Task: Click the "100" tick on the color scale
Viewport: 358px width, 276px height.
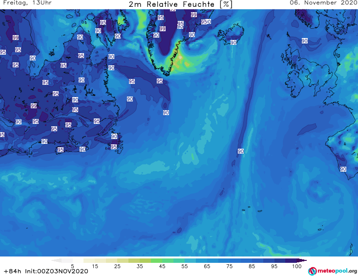Action: click(x=297, y=266)
